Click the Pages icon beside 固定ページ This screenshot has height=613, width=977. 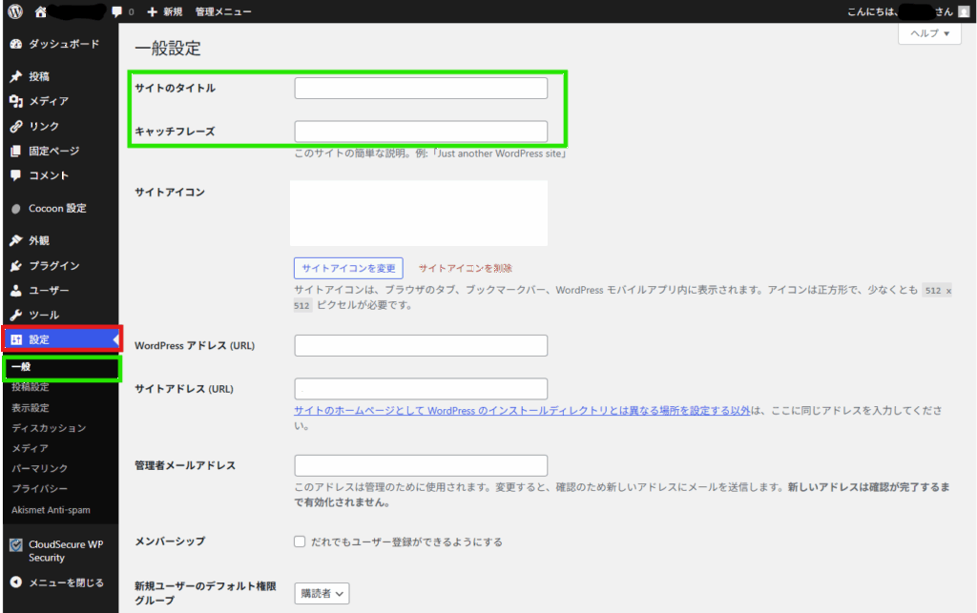tap(16, 151)
